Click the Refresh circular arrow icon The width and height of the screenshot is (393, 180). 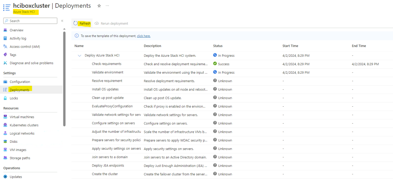click(76, 23)
